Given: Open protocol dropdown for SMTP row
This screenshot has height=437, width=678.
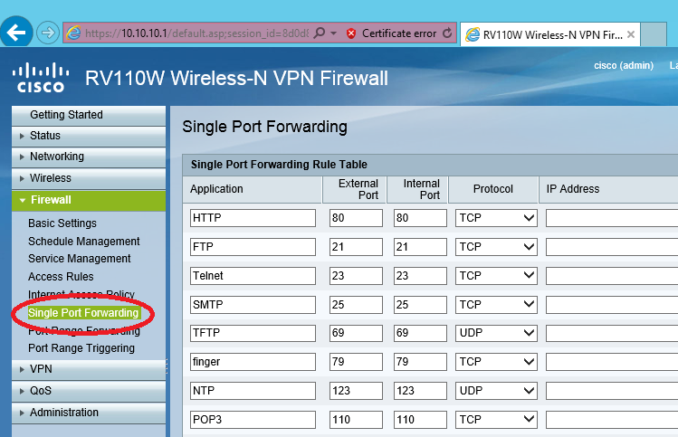Looking at the screenshot, I should pos(496,305).
